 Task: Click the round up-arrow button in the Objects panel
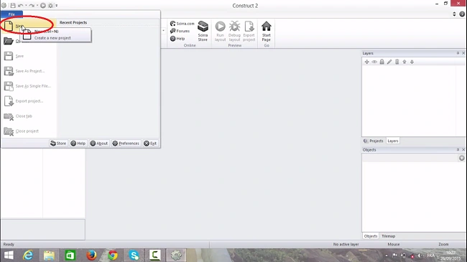click(462, 158)
